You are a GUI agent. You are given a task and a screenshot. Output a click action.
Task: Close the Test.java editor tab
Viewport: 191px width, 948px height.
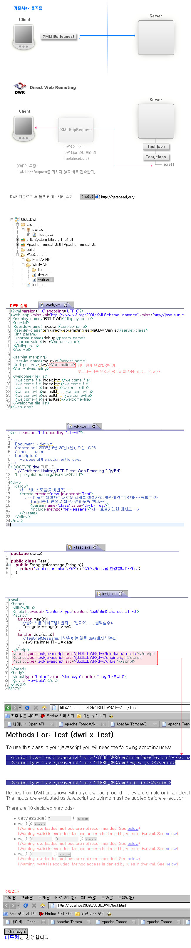[94, 547]
